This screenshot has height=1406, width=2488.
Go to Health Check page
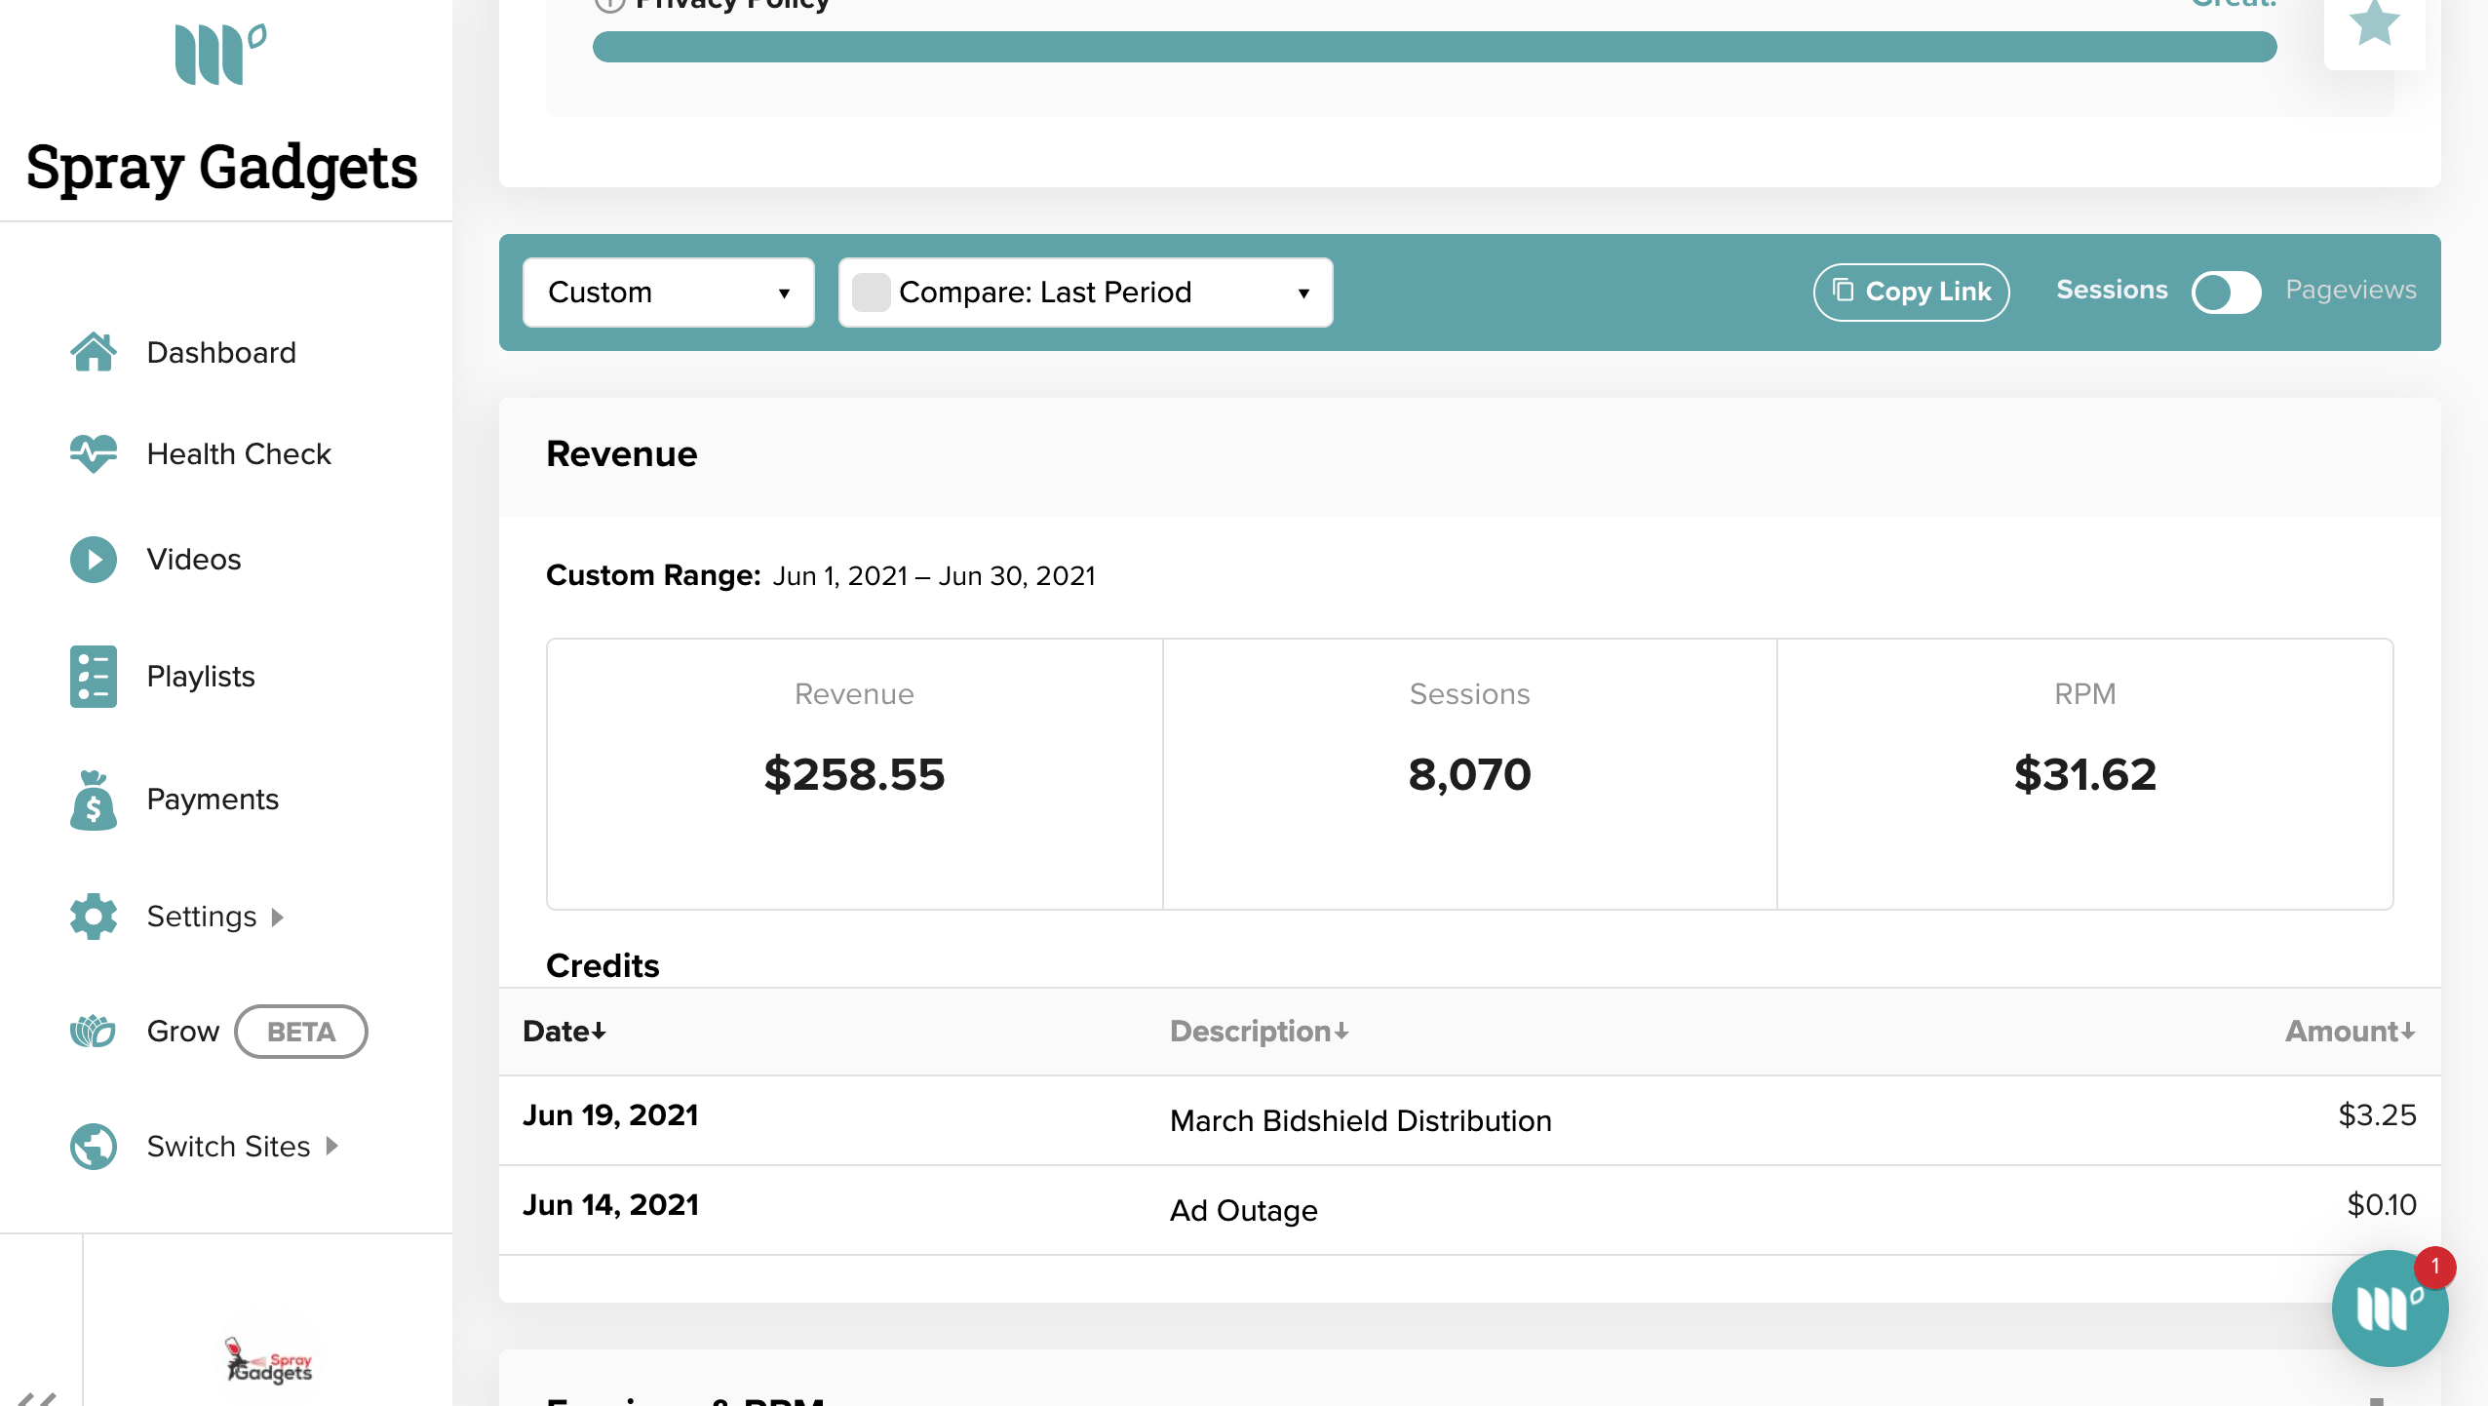(x=239, y=453)
